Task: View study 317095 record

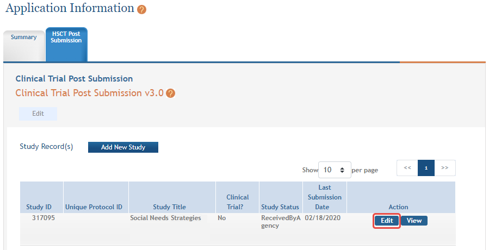Action: (x=414, y=221)
